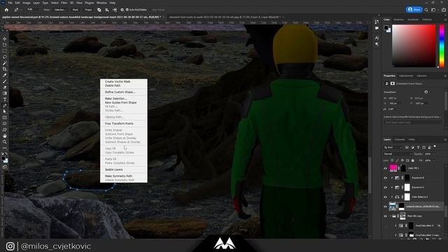
Task: Select the Brush tool
Action: 5,81
